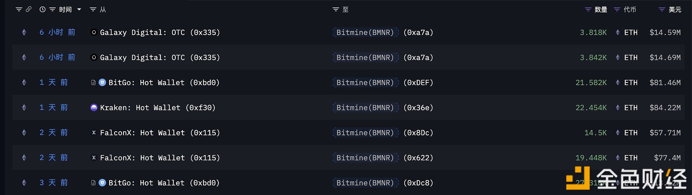The image size is (692, 195).
Task: Click the Galaxy Digital: OTC (0x335) address link
Action: pos(160,32)
